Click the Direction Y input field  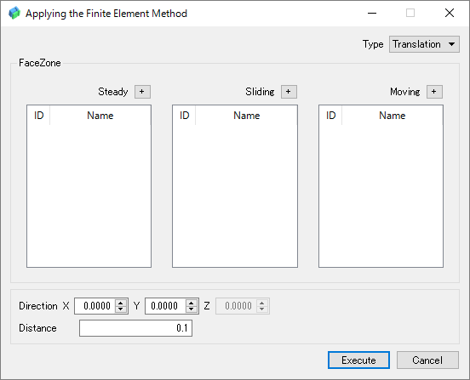click(165, 306)
